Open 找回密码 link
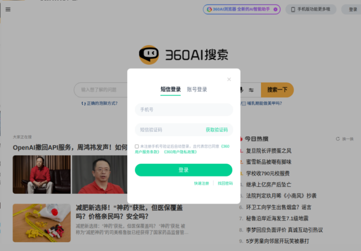 (x=225, y=184)
